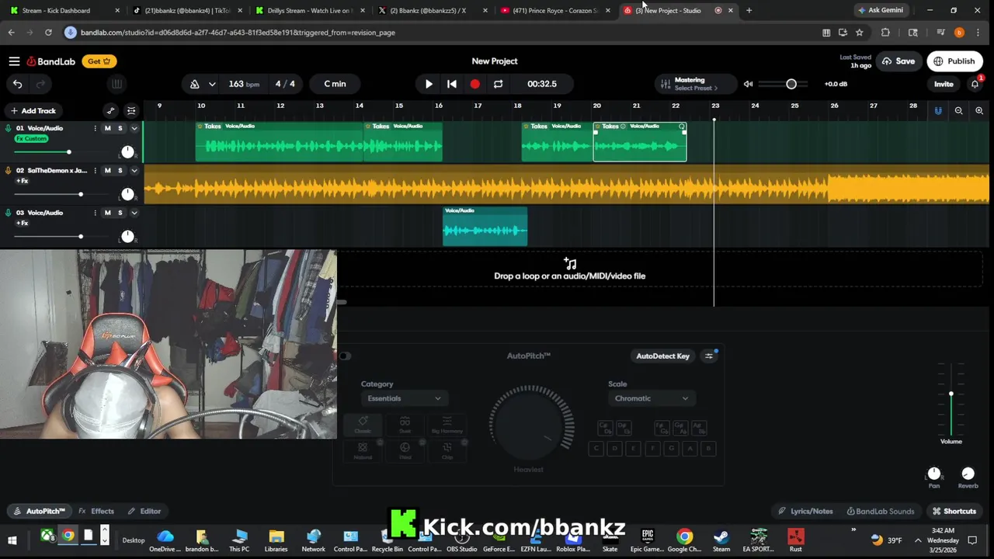Click the Reverb knob
The height and width of the screenshot is (559, 994).
click(968, 473)
